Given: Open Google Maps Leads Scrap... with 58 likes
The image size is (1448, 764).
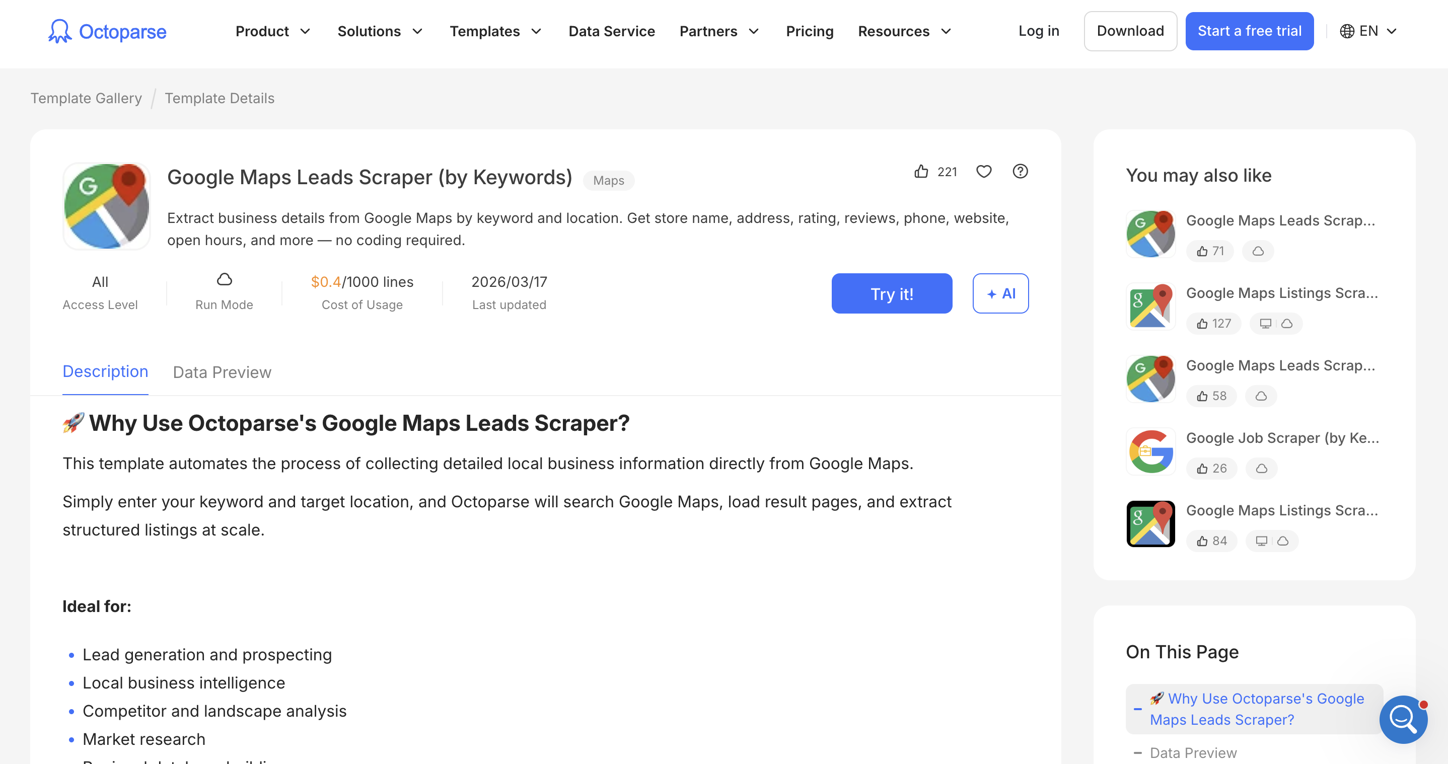Looking at the screenshot, I should click(1281, 366).
